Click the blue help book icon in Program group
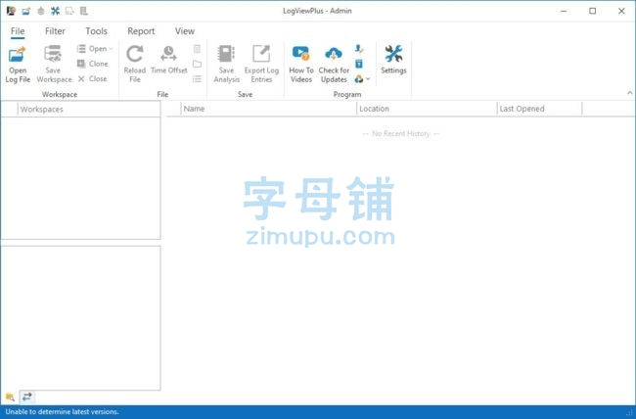The height and width of the screenshot is (419, 636). pos(359,64)
